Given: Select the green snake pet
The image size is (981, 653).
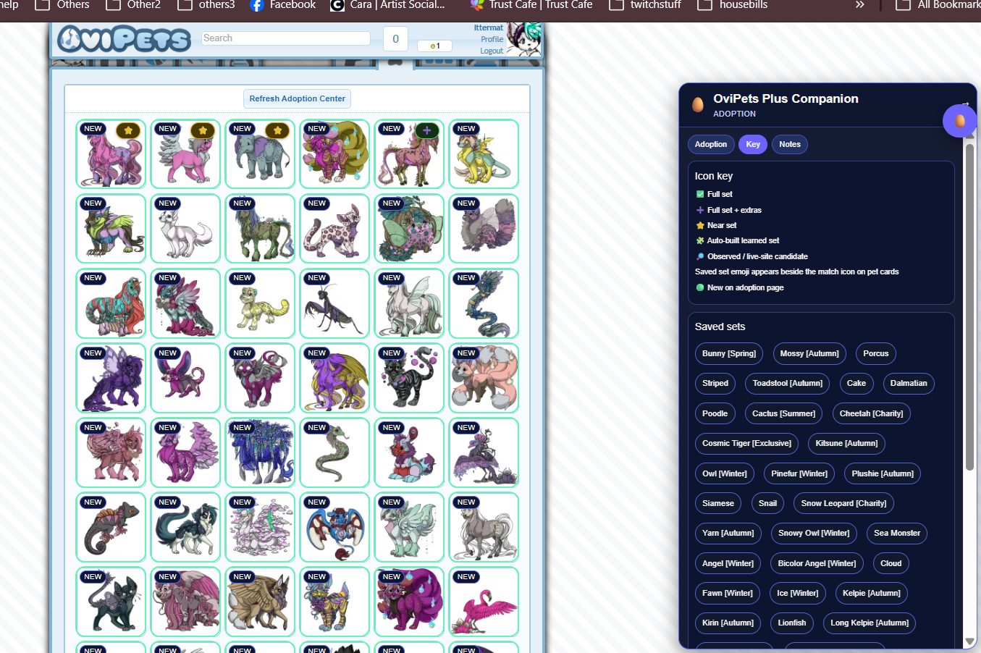Looking at the screenshot, I should pyautogui.click(x=335, y=452).
